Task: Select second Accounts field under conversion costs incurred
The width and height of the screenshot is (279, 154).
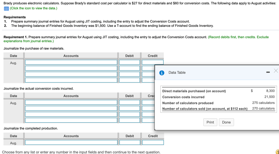Action: pos(71,108)
